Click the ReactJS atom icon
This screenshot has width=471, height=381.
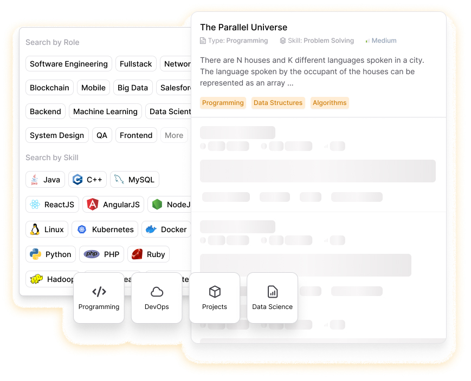(x=35, y=204)
